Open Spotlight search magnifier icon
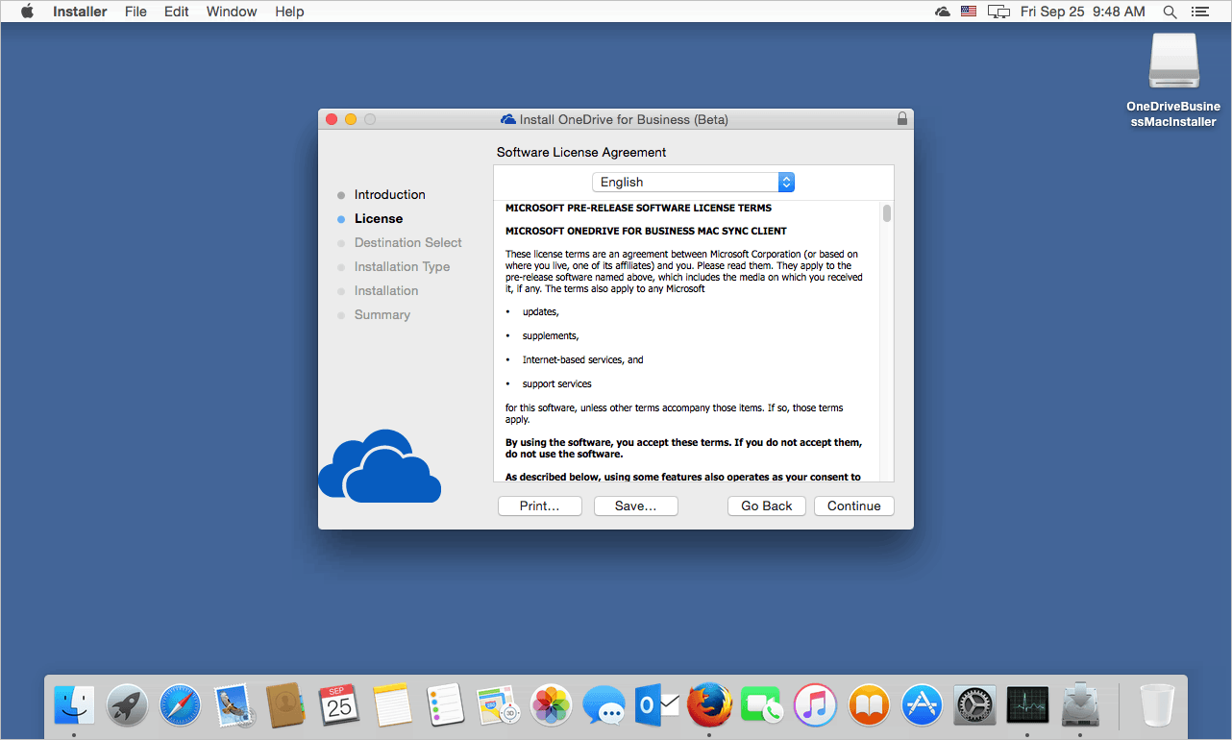This screenshot has width=1232, height=740. coord(1170,12)
